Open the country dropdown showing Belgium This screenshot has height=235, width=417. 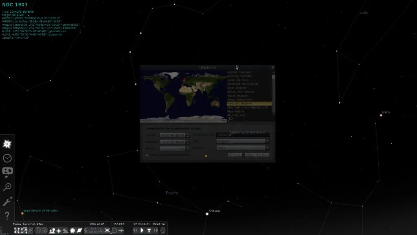point(242,141)
